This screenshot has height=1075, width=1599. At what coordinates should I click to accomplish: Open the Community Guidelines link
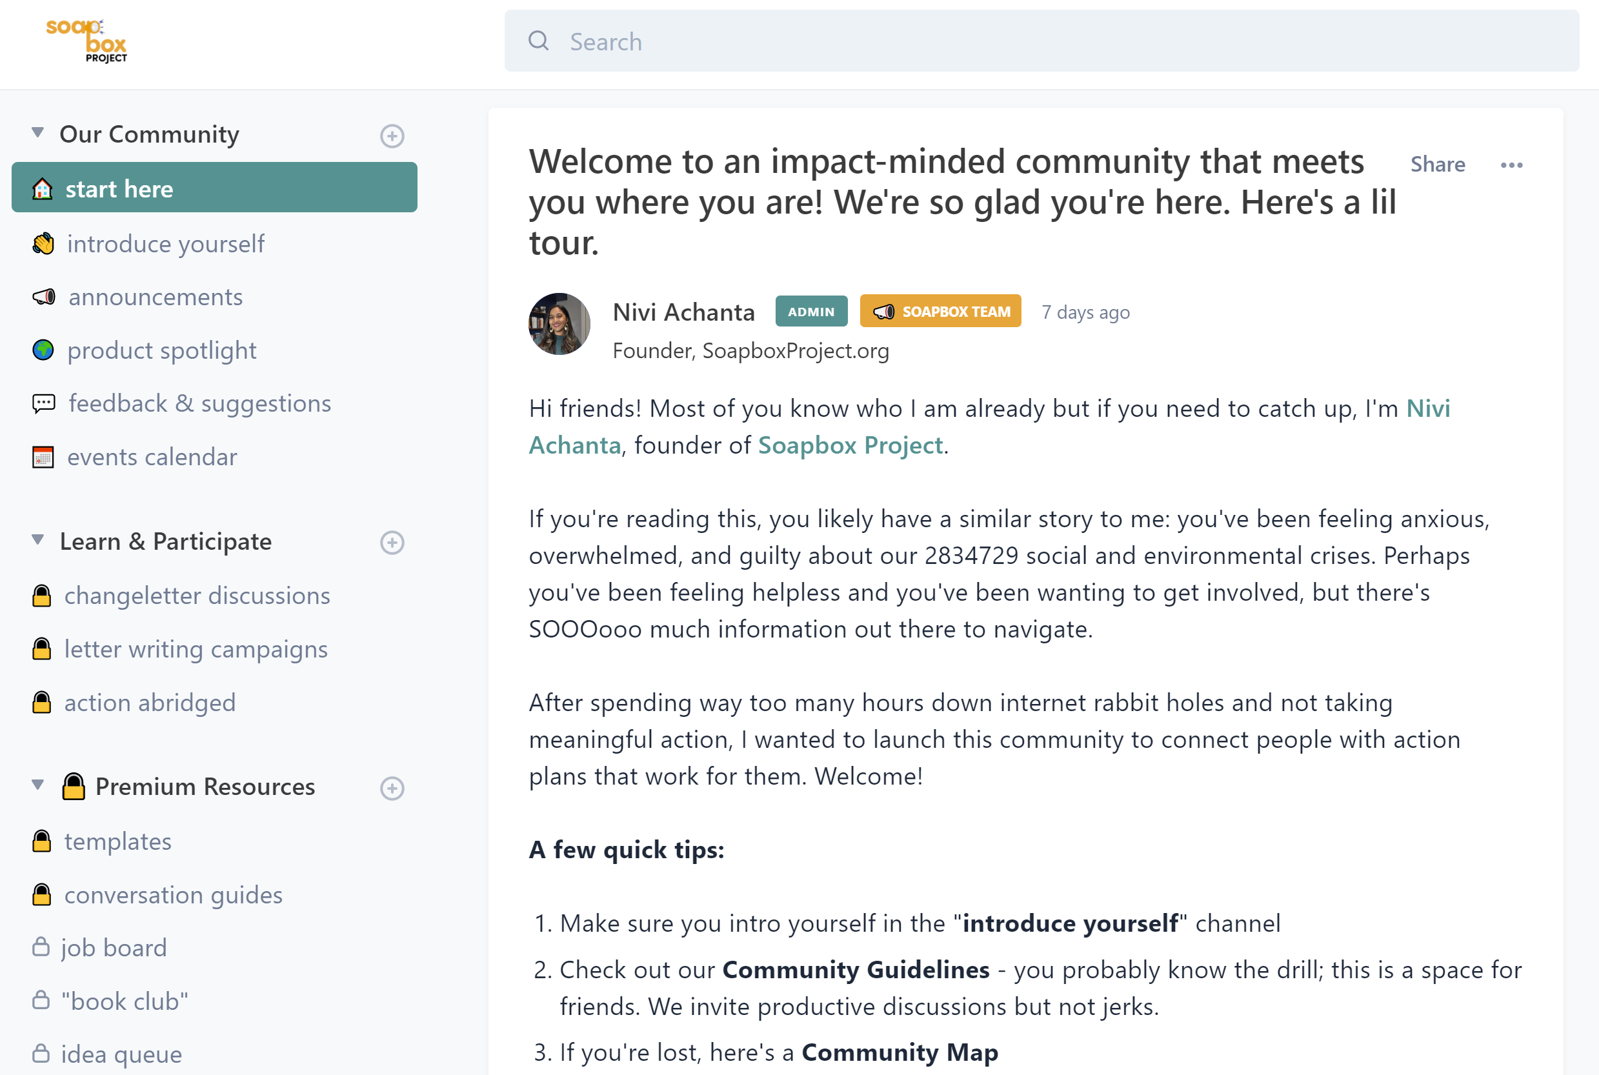tap(856, 970)
